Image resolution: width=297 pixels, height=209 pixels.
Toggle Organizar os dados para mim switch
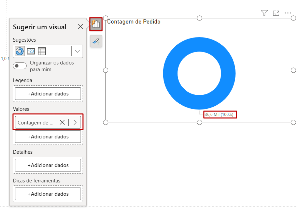[19, 66]
